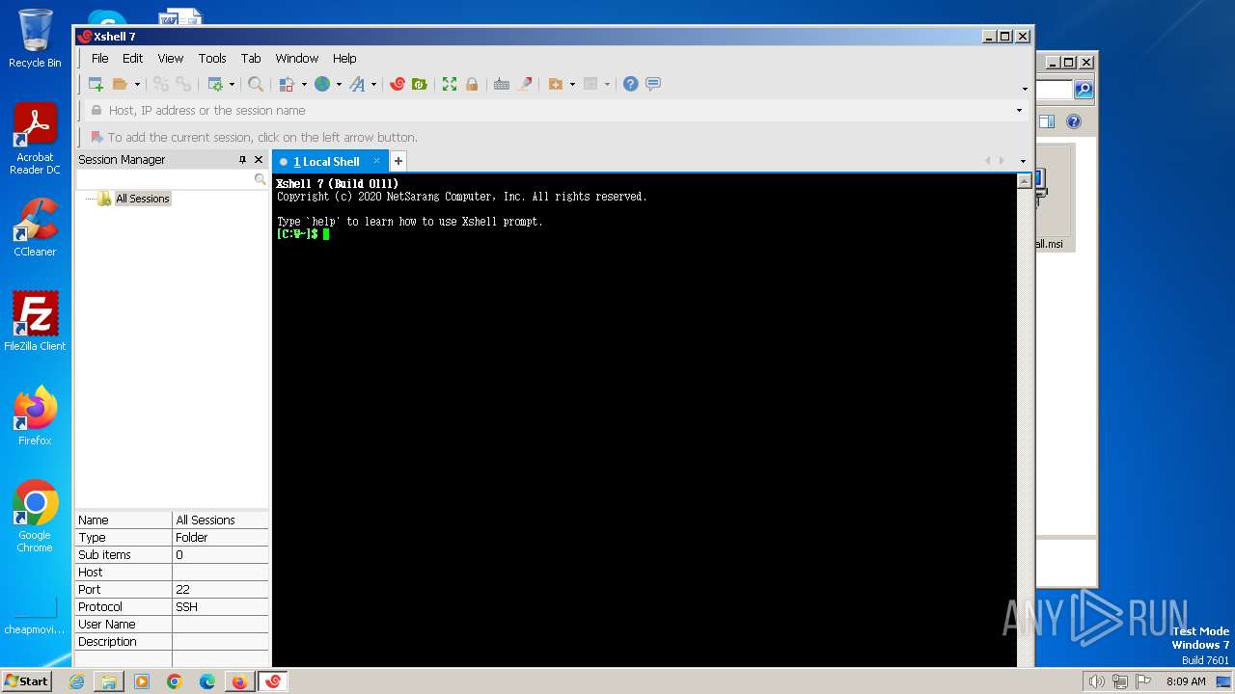Open the color scheme dropdown arrow
This screenshot has height=694, width=1235.
[x=304, y=85]
